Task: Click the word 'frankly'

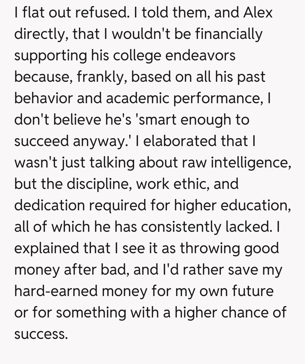Action: coord(101,77)
